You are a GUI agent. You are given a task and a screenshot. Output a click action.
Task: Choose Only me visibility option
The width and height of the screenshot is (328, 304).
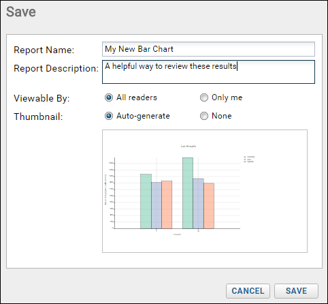[x=204, y=97]
